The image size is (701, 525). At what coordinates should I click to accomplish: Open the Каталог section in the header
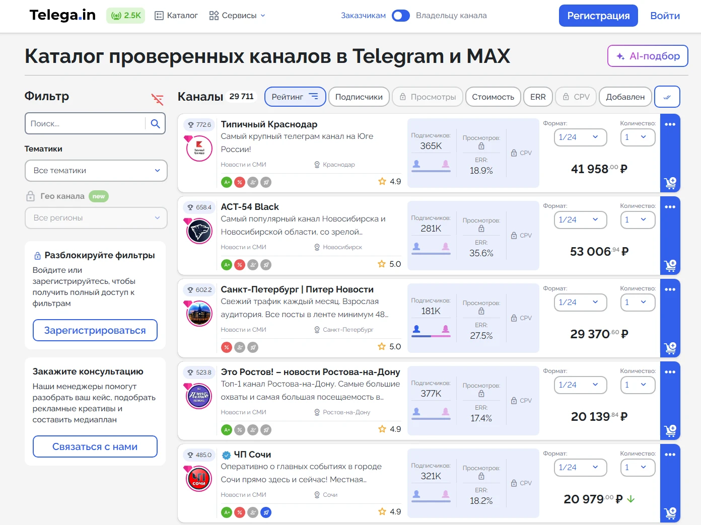click(176, 15)
